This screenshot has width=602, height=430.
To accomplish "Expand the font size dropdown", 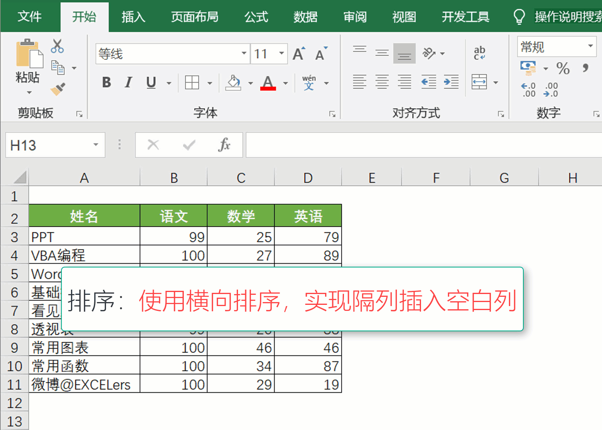I will 281,54.
